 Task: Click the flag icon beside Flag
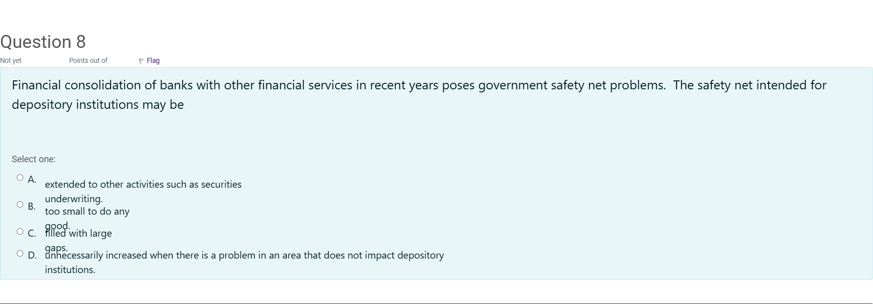point(141,61)
